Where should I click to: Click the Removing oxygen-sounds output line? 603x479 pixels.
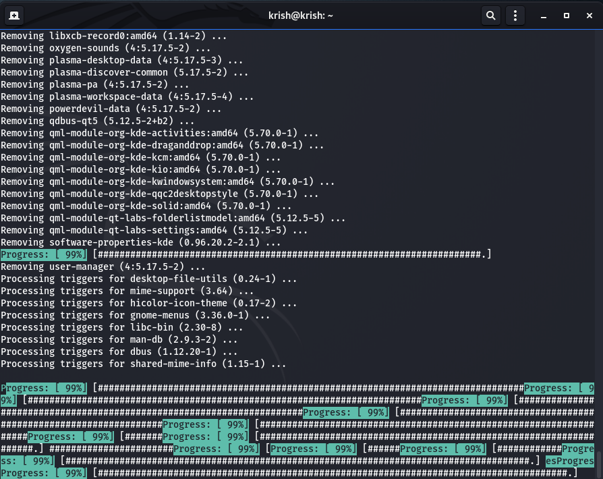point(106,49)
